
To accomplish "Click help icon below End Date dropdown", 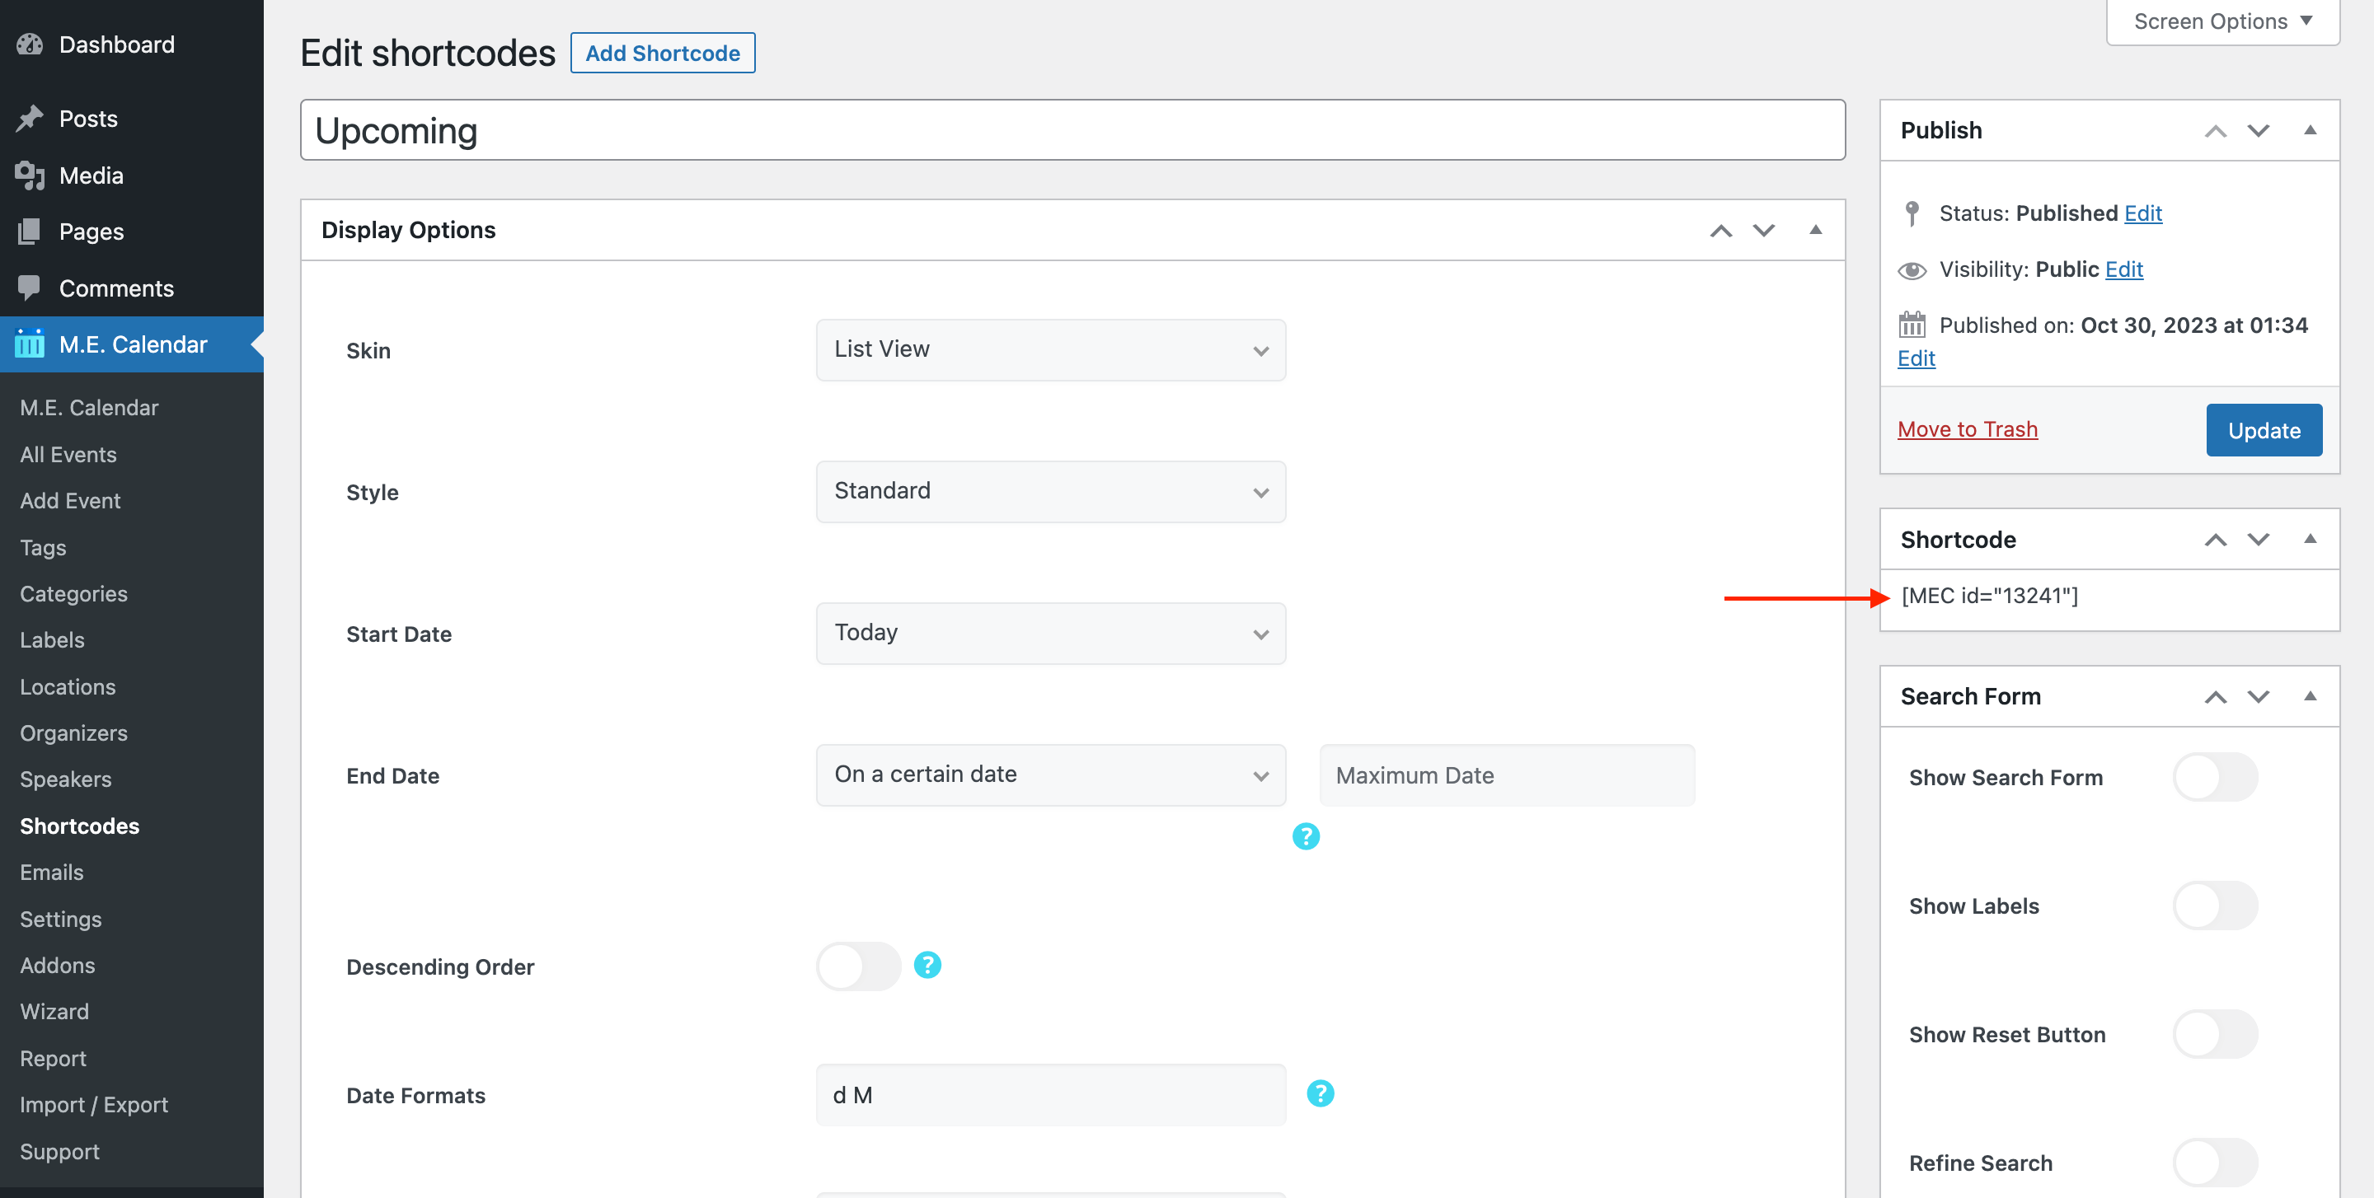I will tap(1305, 836).
